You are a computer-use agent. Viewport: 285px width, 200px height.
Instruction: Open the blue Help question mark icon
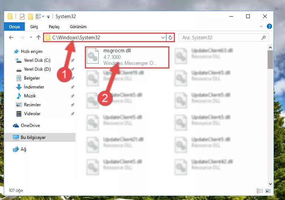[269, 26]
